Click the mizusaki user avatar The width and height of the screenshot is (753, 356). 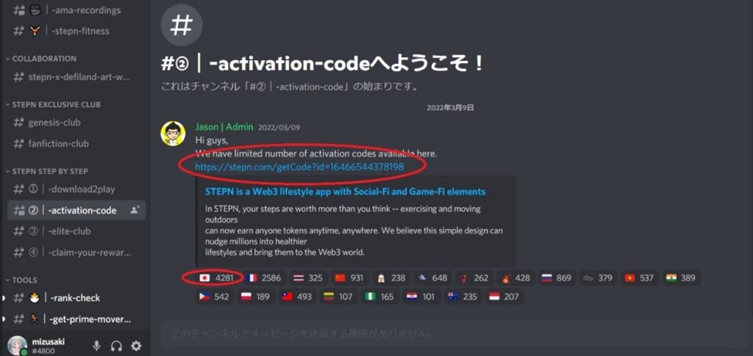pyautogui.click(x=17, y=346)
